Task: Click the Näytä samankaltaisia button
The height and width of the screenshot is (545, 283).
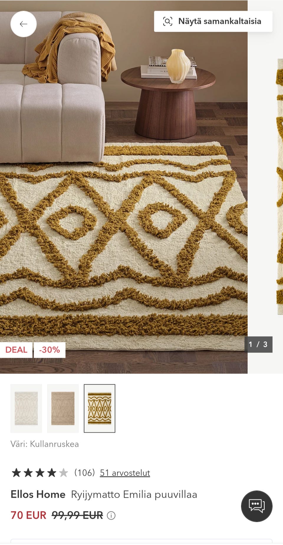Action: [x=213, y=21]
